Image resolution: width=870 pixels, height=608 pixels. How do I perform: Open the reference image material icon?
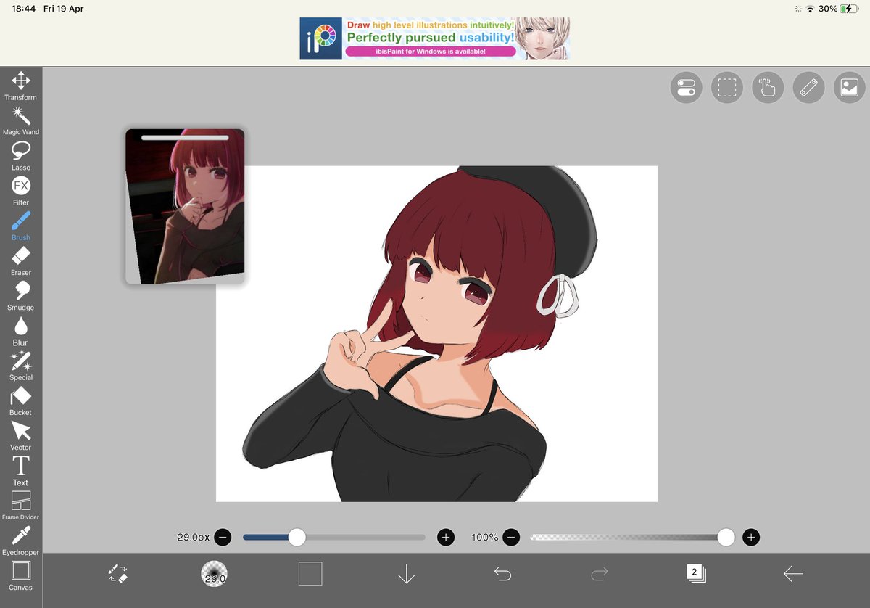point(850,88)
